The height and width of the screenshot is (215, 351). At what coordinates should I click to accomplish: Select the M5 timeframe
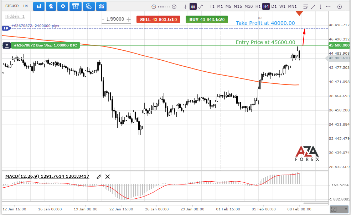(228, 6)
